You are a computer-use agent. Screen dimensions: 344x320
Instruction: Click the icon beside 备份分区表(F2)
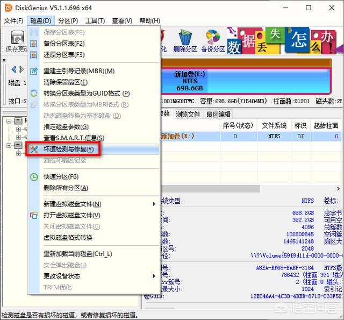tap(33, 44)
